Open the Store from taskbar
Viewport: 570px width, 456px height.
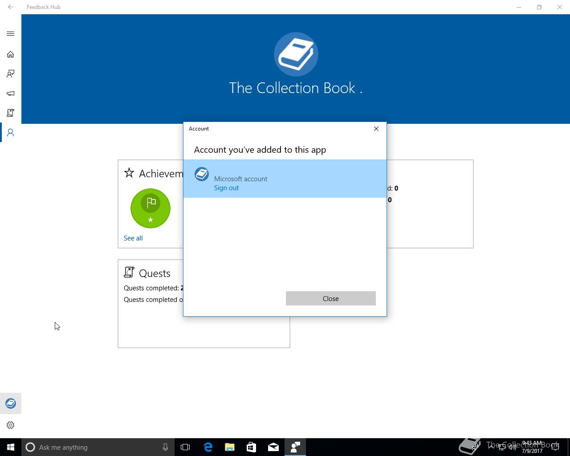[x=252, y=447]
